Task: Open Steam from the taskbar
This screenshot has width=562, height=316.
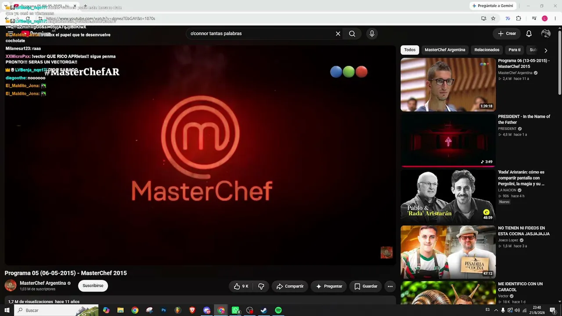Action: pyautogui.click(x=264, y=310)
